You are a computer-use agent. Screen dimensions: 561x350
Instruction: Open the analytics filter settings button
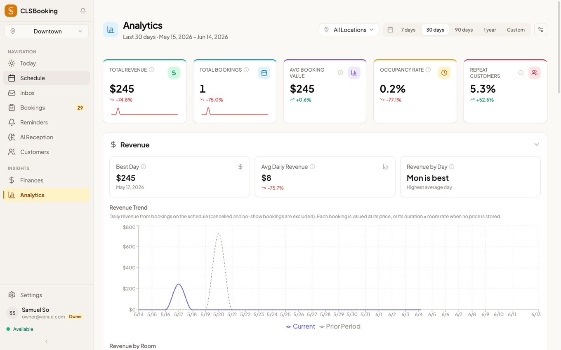point(541,30)
